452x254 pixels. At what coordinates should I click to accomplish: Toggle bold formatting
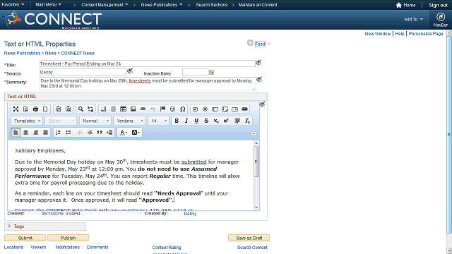[x=177, y=121]
